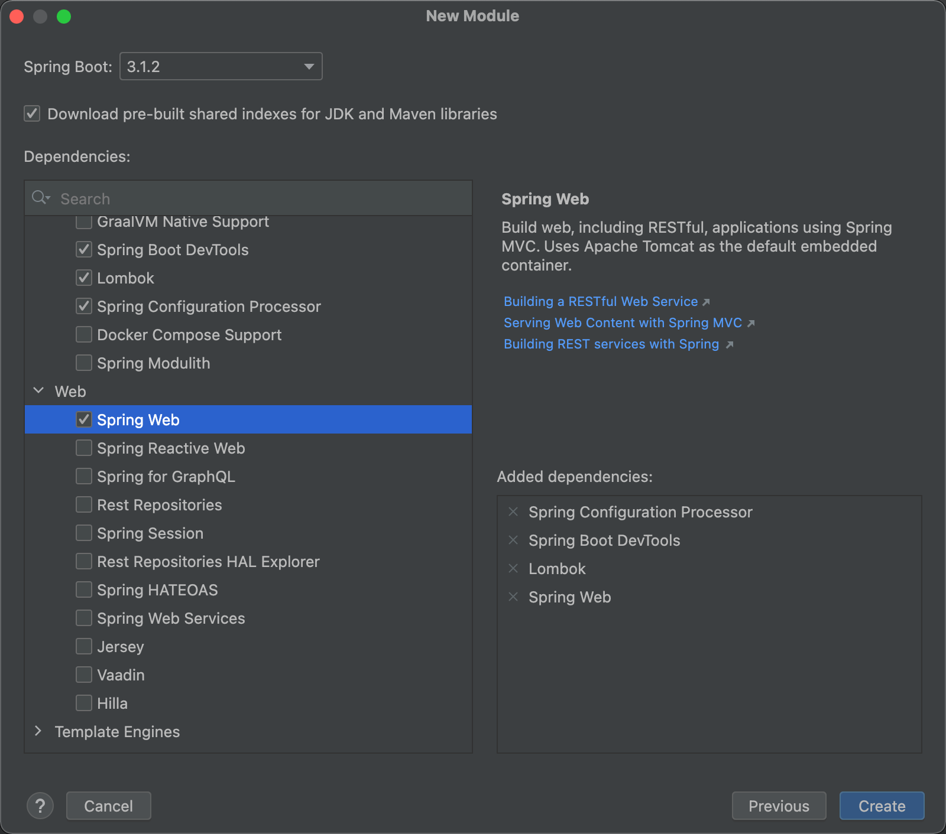
Task: Select Spring HATEOAS in the dependency list
Action: (157, 590)
